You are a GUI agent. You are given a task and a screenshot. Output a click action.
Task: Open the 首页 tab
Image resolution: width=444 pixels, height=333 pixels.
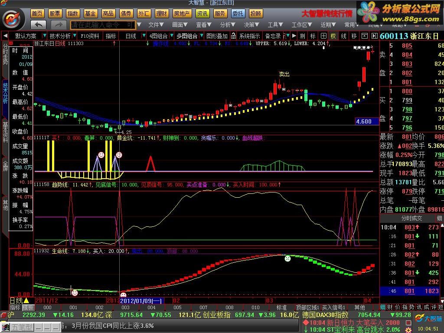(37, 13)
